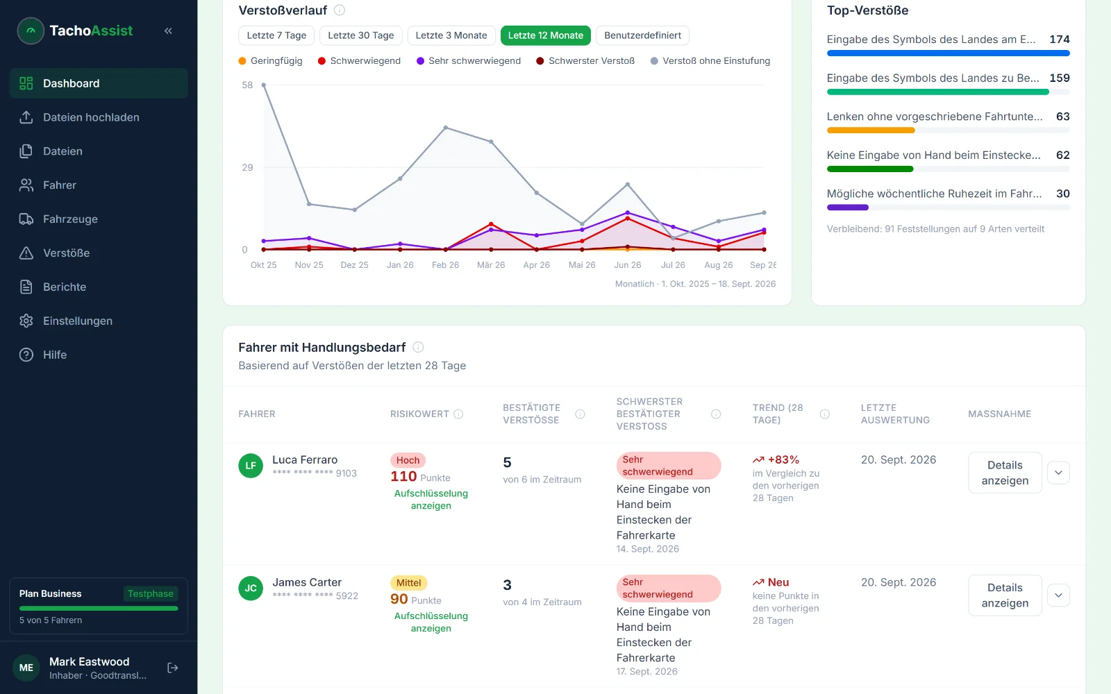This screenshot has height=694, width=1111.
Task: Select the Letzte 3 Monate range
Action: pos(451,35)
